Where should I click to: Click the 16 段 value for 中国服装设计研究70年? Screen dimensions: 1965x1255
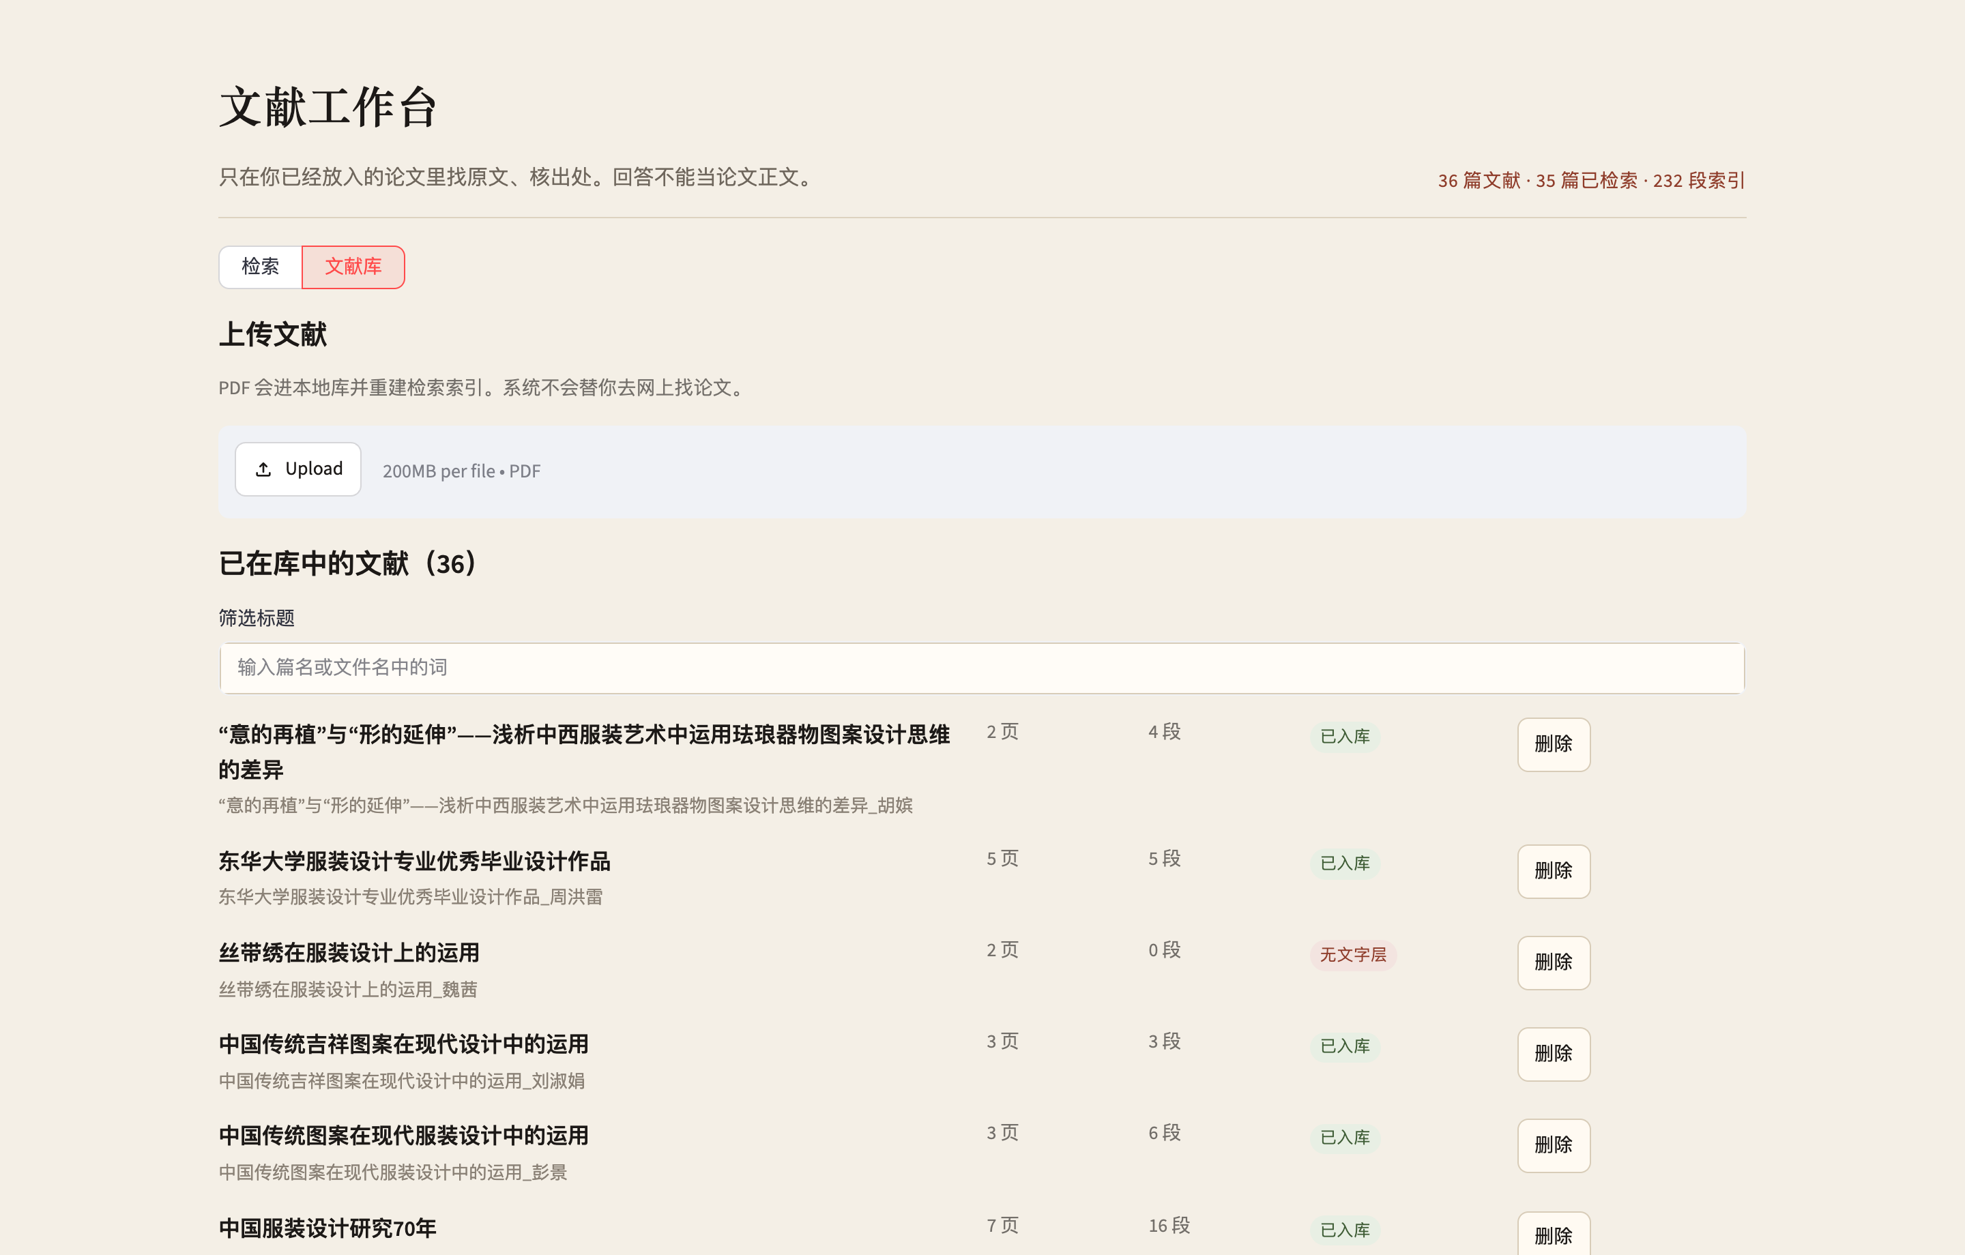tap(1169, 1226)
